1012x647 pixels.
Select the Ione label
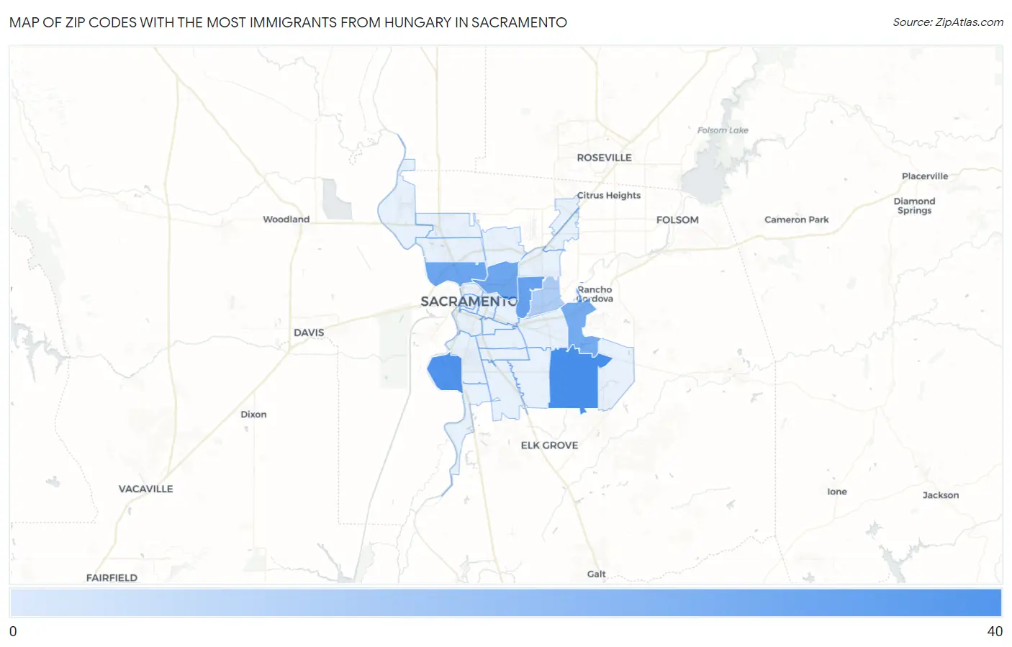837,492
